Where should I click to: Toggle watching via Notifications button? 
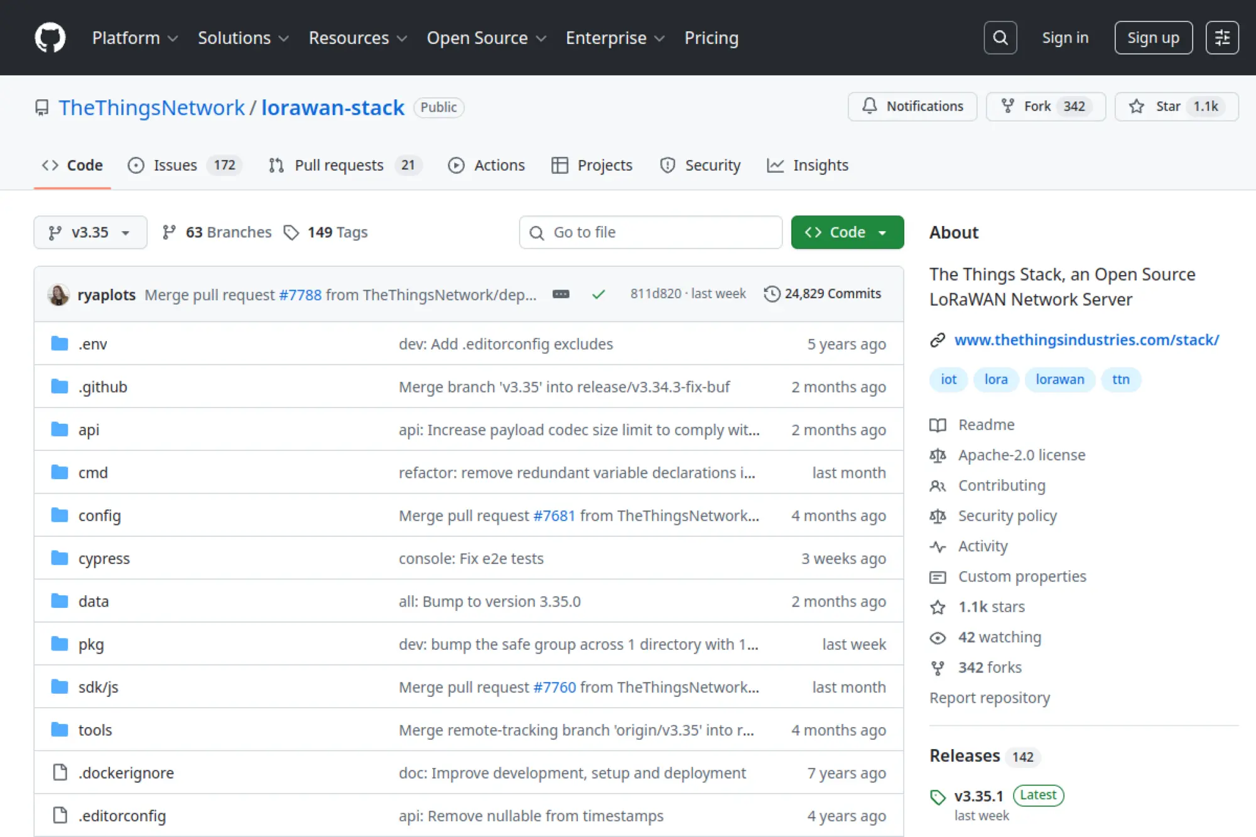[912, 106]
